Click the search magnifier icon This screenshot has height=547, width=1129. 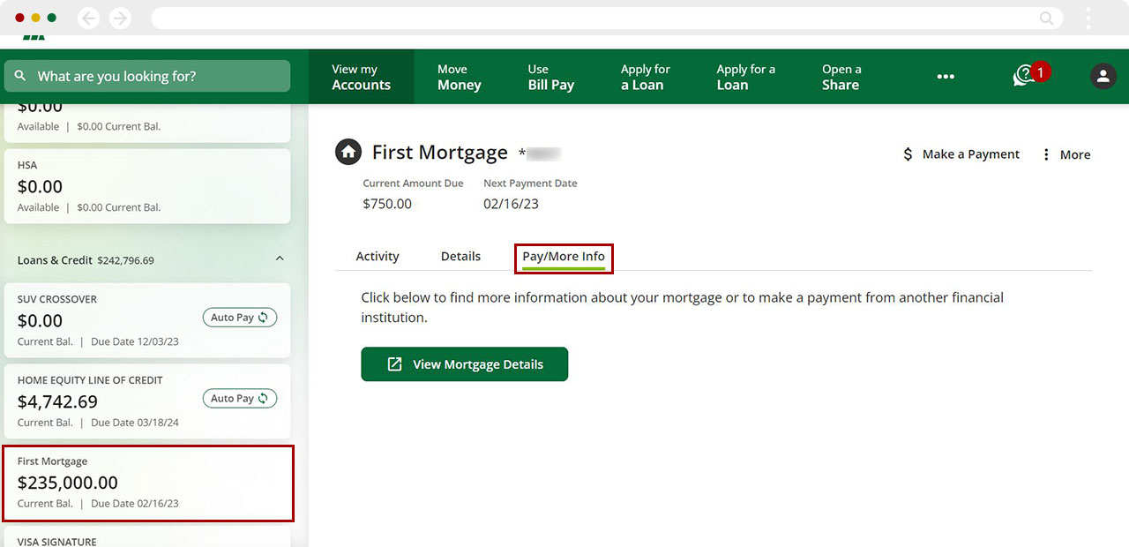(20, 77)
